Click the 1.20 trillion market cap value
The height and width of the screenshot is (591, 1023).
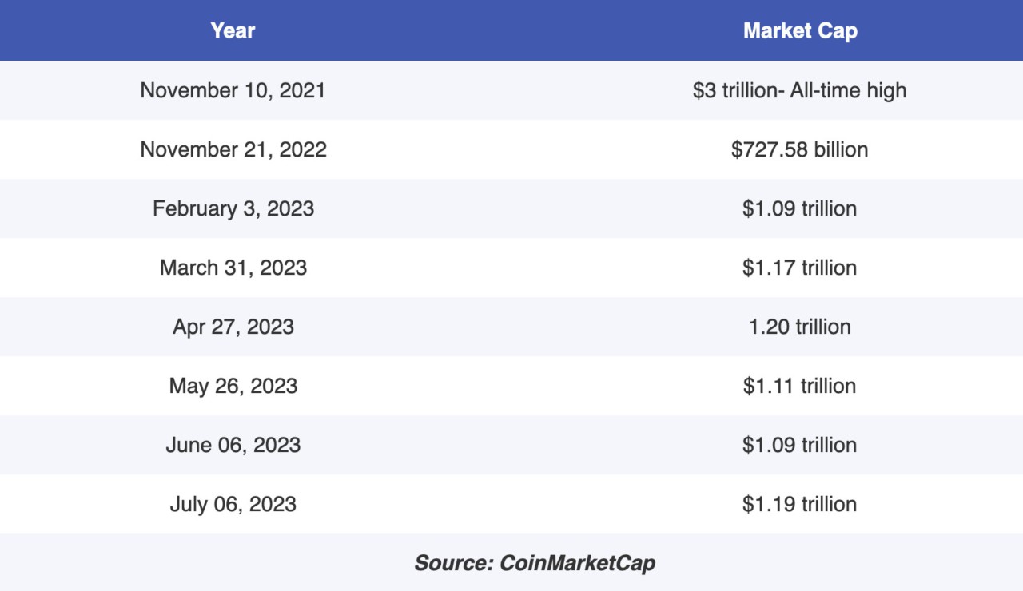[799, 327]
